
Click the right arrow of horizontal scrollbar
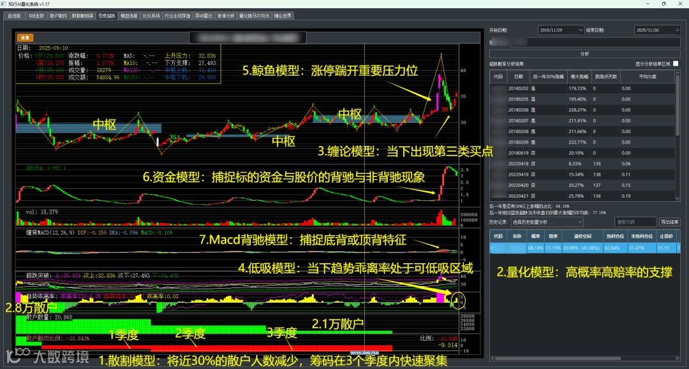(x=678, y=358)
